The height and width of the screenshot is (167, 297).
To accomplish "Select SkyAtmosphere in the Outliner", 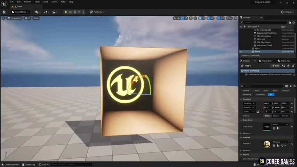I will 264,36.
